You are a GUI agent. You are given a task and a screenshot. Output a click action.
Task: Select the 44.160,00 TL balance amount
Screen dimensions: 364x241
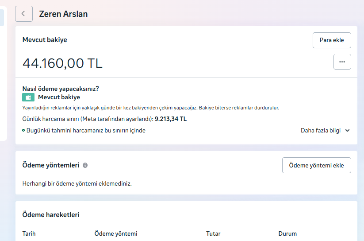[x=62, y=63]
